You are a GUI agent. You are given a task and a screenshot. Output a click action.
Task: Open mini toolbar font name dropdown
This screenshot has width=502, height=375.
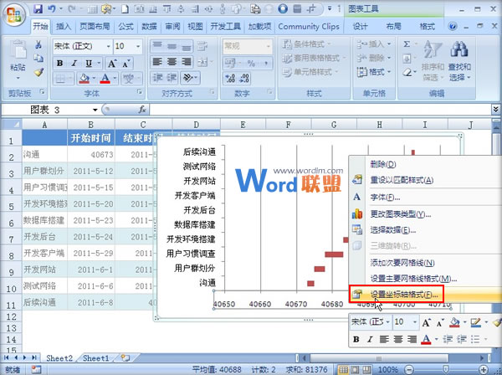pyautogui.click(x=387, y=321)
